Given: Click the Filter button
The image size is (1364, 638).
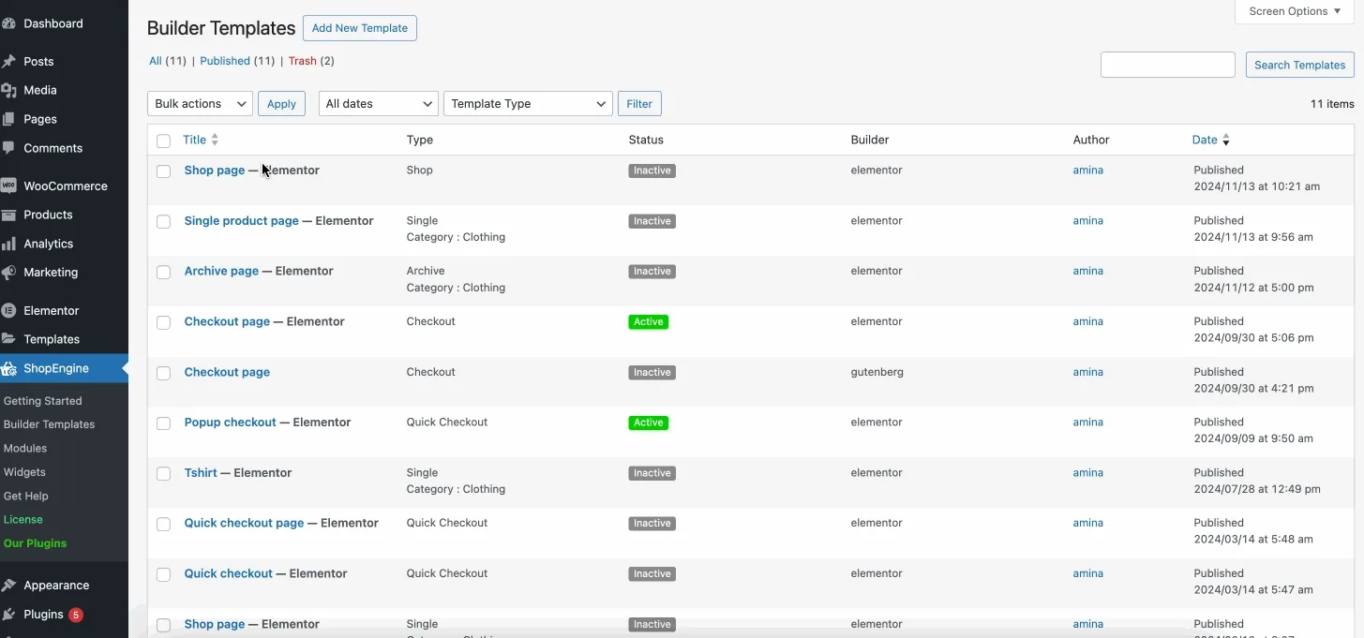Looking at the screenshot, I should pyautogui.click(x=639, y=104).
